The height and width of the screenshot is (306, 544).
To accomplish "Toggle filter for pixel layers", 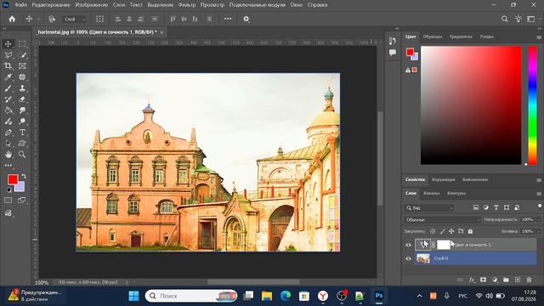I will tap(476, 207).
